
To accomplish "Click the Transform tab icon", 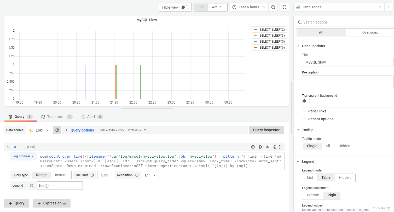I will (x=43, y=117).
